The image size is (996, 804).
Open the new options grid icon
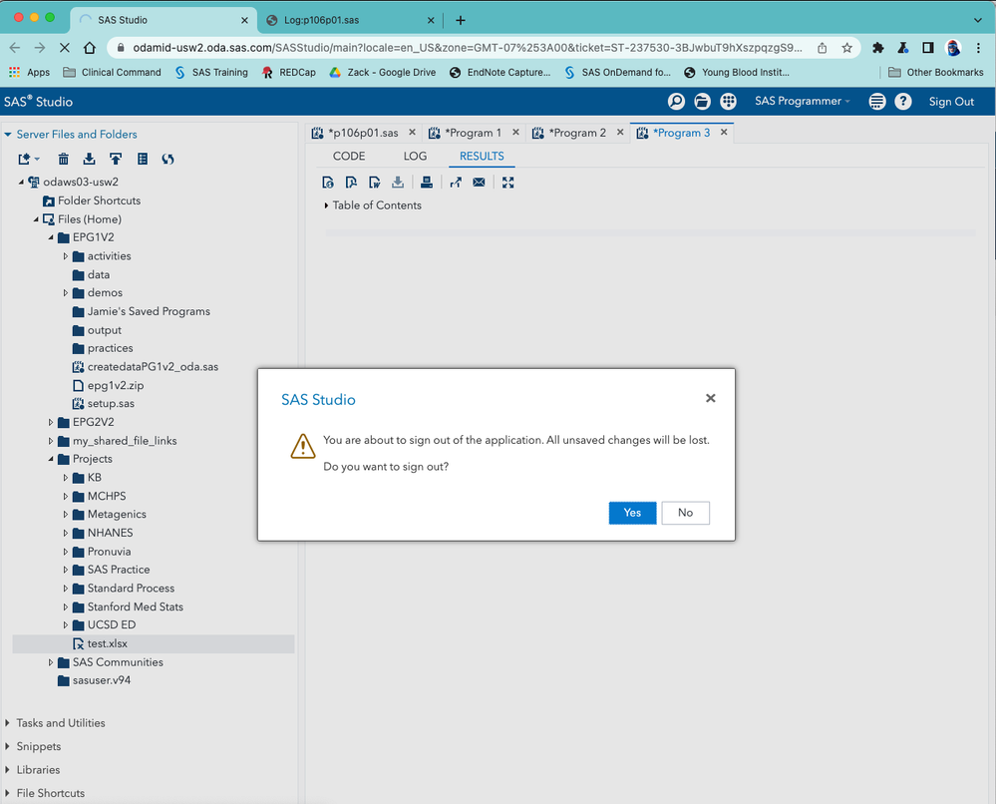[728, 101]
